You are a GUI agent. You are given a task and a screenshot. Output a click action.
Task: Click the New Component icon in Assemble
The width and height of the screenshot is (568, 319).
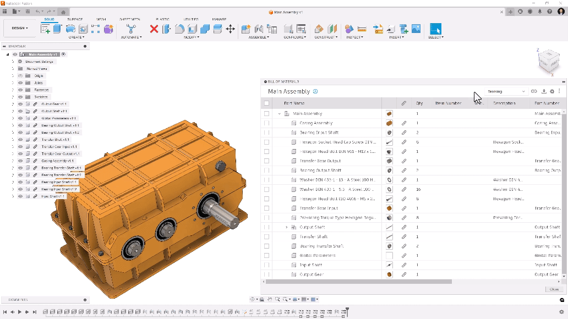[245, 29]
